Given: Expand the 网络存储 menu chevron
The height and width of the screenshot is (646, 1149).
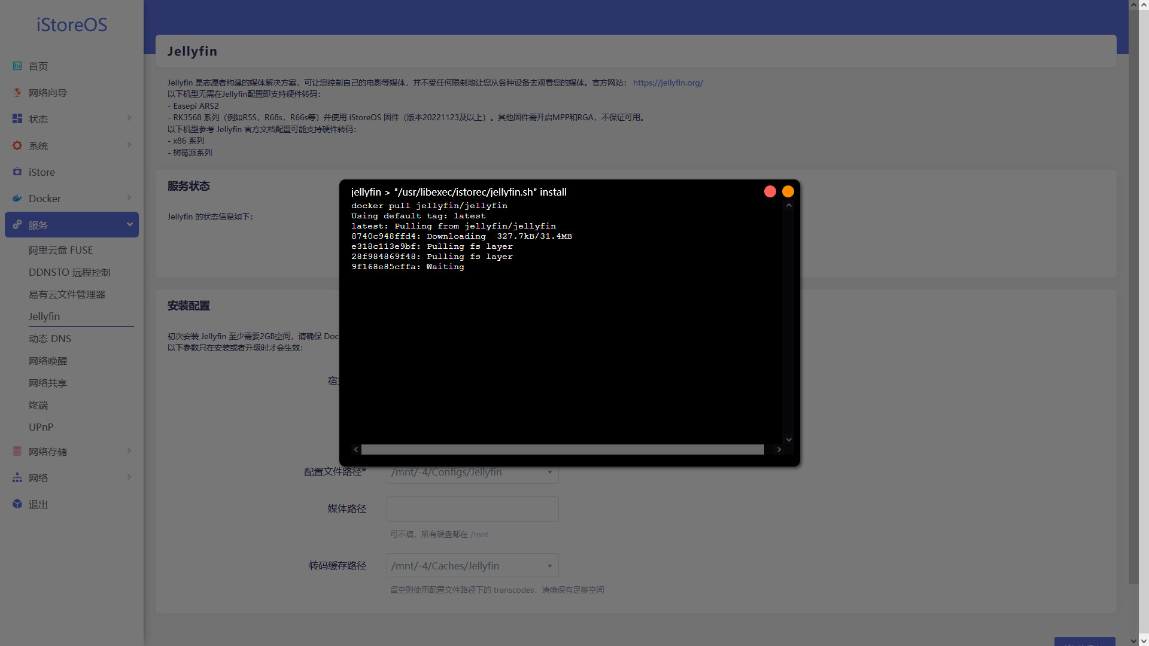Looking at the screenshot, I should point(129,450).
